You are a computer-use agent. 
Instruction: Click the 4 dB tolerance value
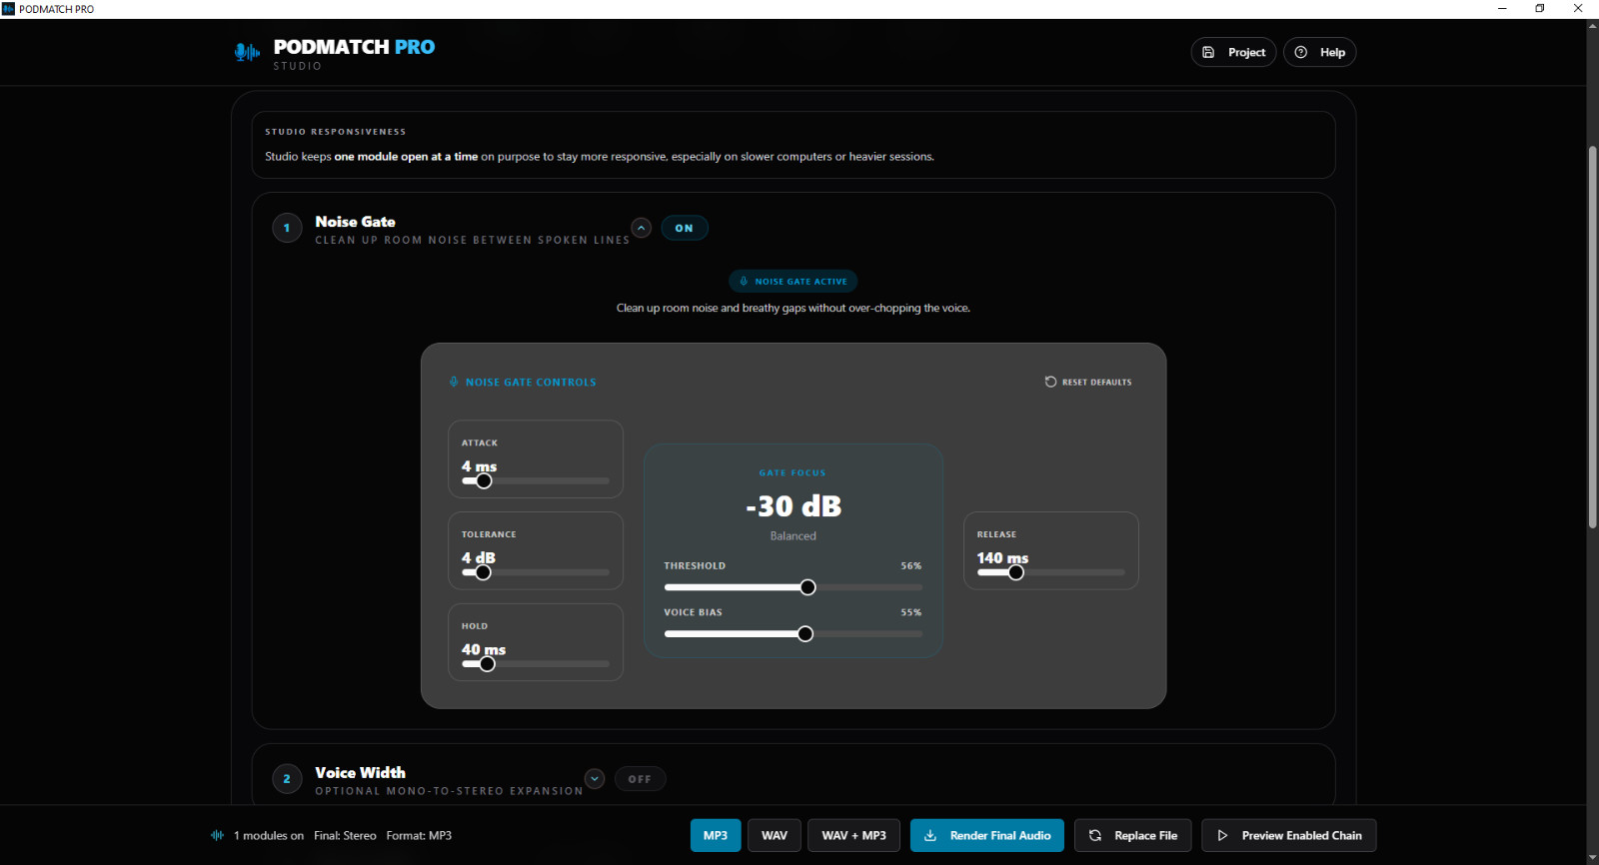pyautogui.click(x=478, y=557)
